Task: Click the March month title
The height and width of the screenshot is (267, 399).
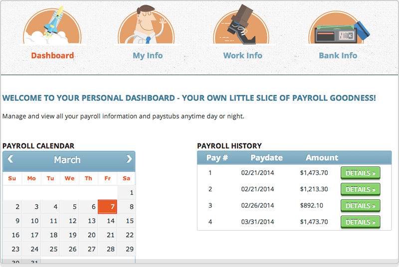Action: 67,160
